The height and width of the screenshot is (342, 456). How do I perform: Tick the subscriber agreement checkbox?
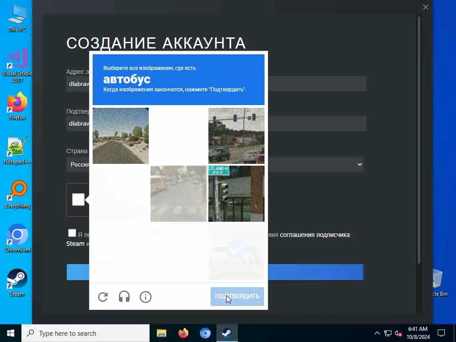pyautogui.click(x=72, y=233)
